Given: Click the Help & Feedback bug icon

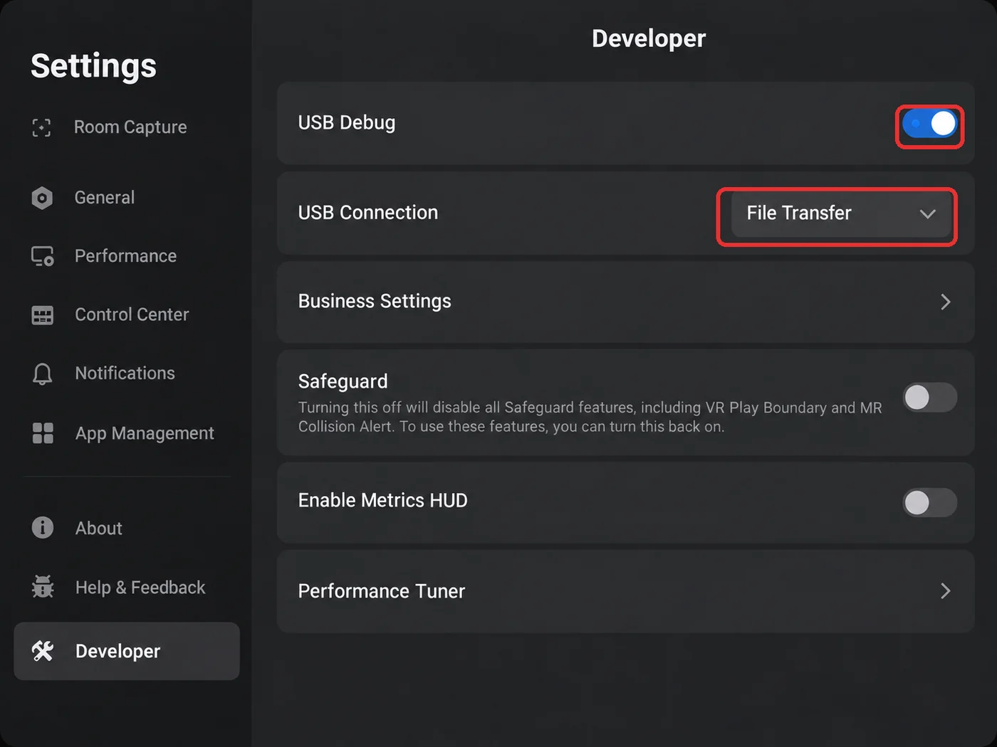Looking at the screenshot, I should pos(43,587).
